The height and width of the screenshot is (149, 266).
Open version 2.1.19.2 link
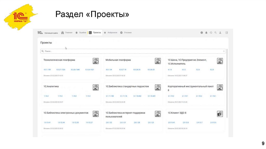tap(171, 96)
